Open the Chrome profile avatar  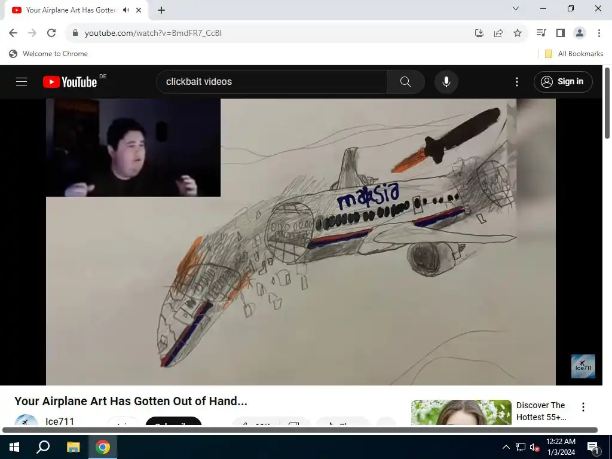[x=580, y=33]
